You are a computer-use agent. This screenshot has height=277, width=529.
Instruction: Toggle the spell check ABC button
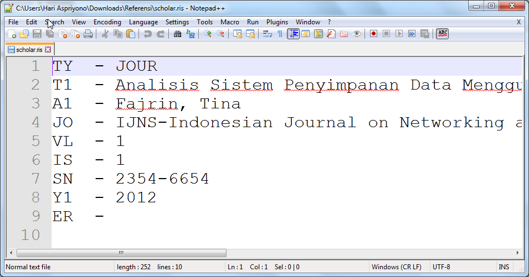click(442, 34)
